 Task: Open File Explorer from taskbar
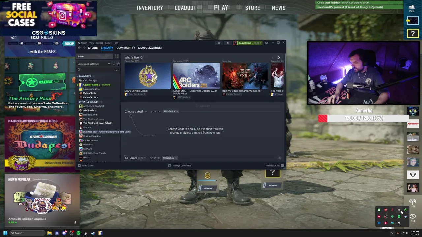(49, 233)
